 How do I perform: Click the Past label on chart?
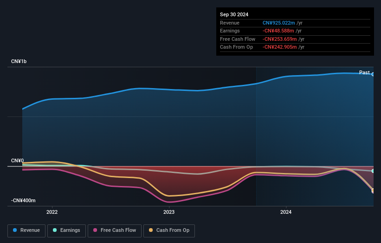[364, 72]
